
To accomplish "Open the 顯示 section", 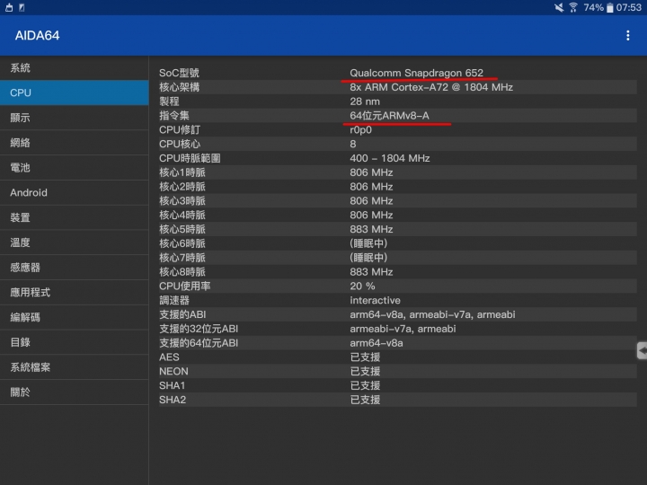I will tap(75, 118).
